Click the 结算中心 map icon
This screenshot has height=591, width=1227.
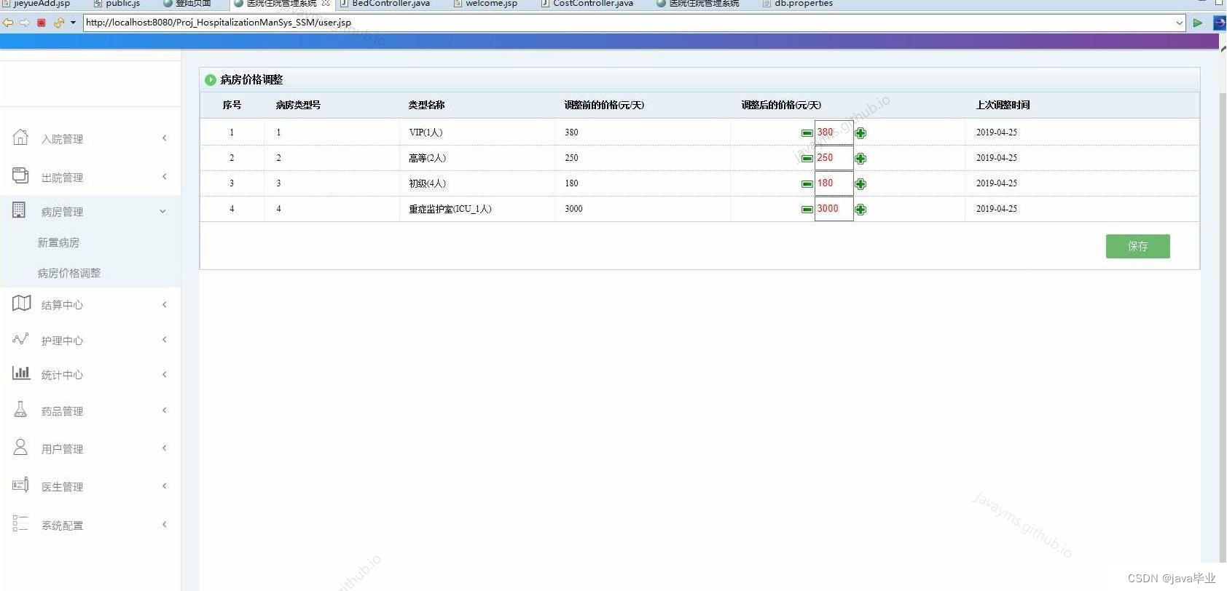click(21, 304)
